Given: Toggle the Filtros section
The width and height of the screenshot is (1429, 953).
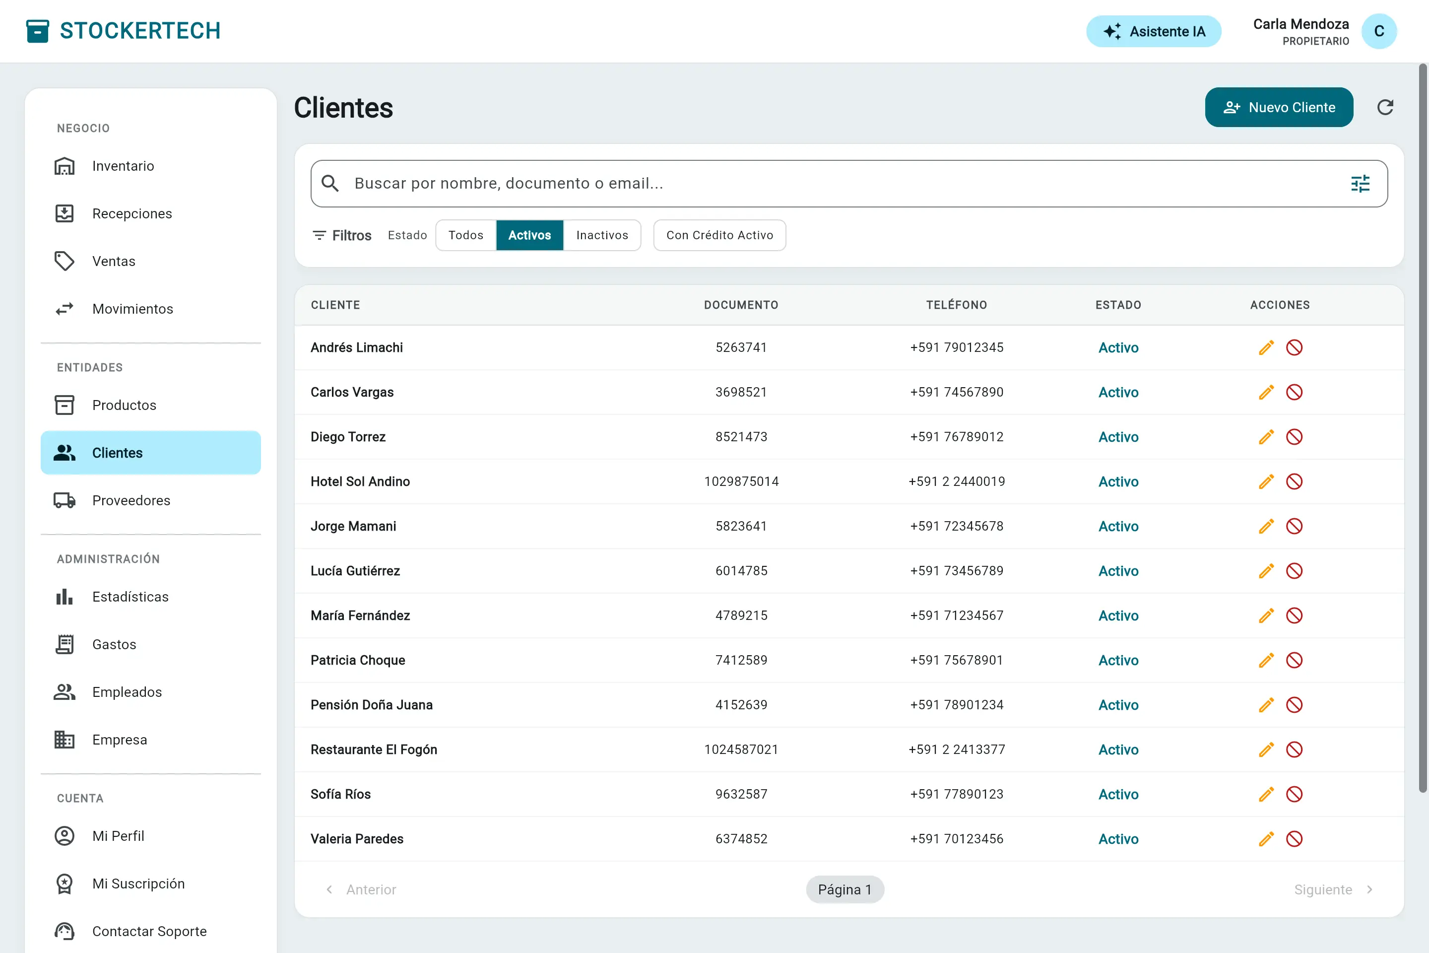Looking at the screenshot, I should point(342,235).
